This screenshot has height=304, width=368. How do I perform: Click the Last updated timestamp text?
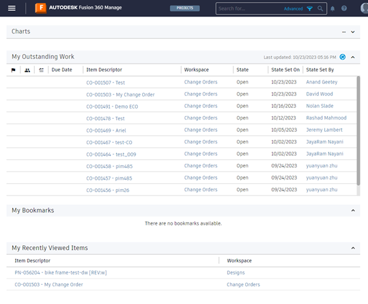click(x=300, y=57)
